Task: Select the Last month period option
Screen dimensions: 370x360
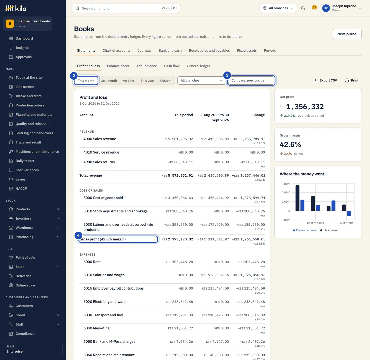Action: 109,80
